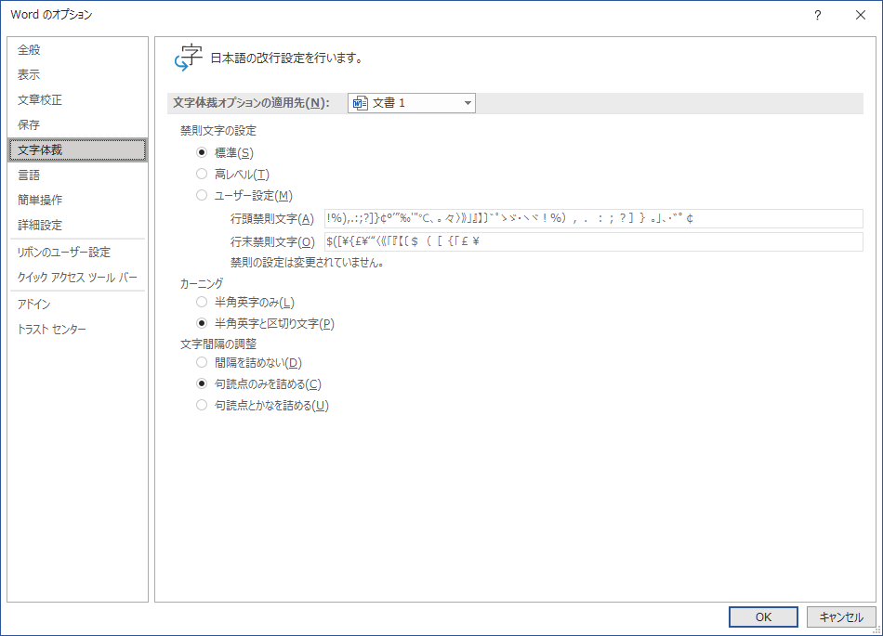The image size is (883, 636).
Task: Open the 全般 options category
Action: tap(78, 49)
